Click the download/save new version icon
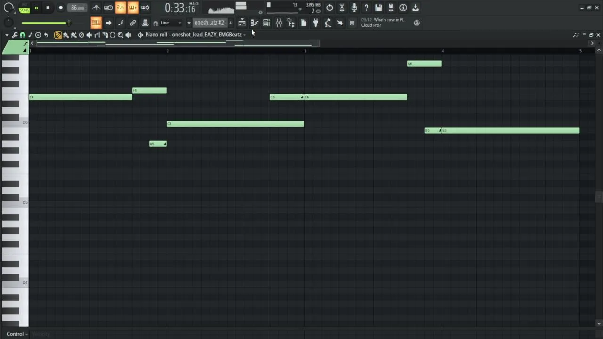This screenshot has height=339, width=603. [x=415, y=8]
